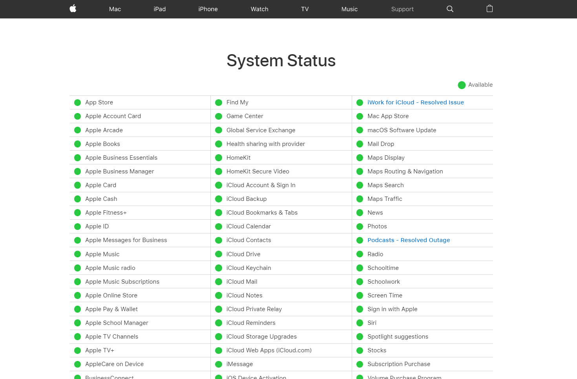577x379 pixels.
Task: Click green dot beside Apple TV+
Action: click(78, 350)
